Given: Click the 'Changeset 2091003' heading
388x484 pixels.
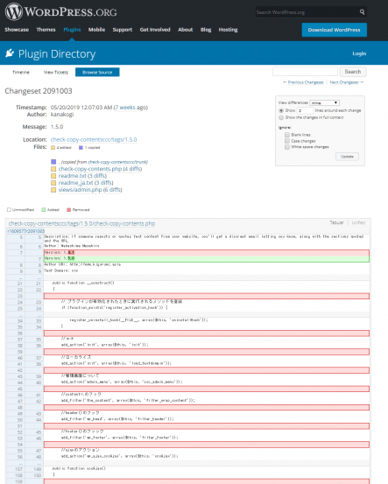Looking at the screenshot, I should (x=39, y=91).
